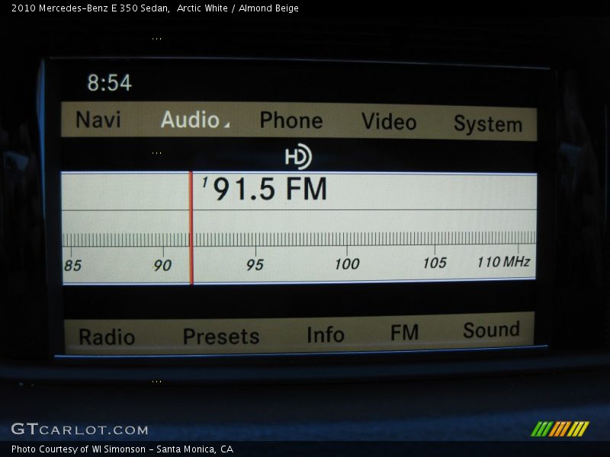Click the 8:54 clock display

109,83
